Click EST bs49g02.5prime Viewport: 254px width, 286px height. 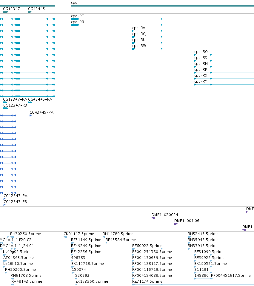click(18, 252)
